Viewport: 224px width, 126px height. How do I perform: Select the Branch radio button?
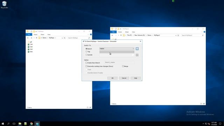(86, 49)
